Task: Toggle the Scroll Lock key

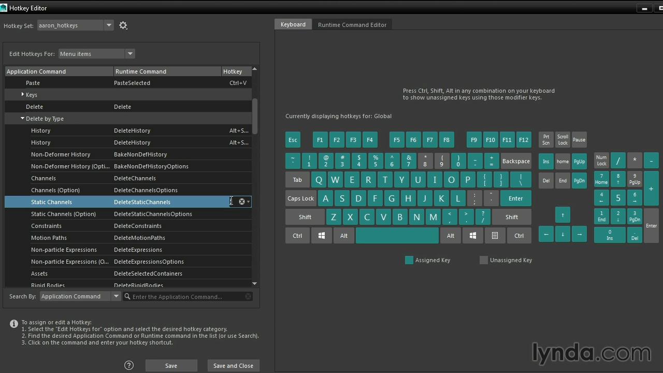Action: 563,140
